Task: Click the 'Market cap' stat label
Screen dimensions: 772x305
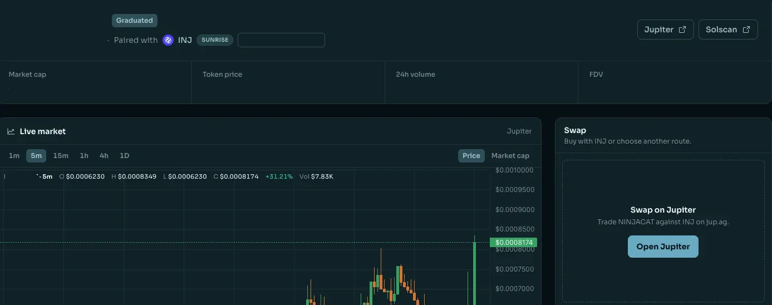Action: (x=27, y=75)
